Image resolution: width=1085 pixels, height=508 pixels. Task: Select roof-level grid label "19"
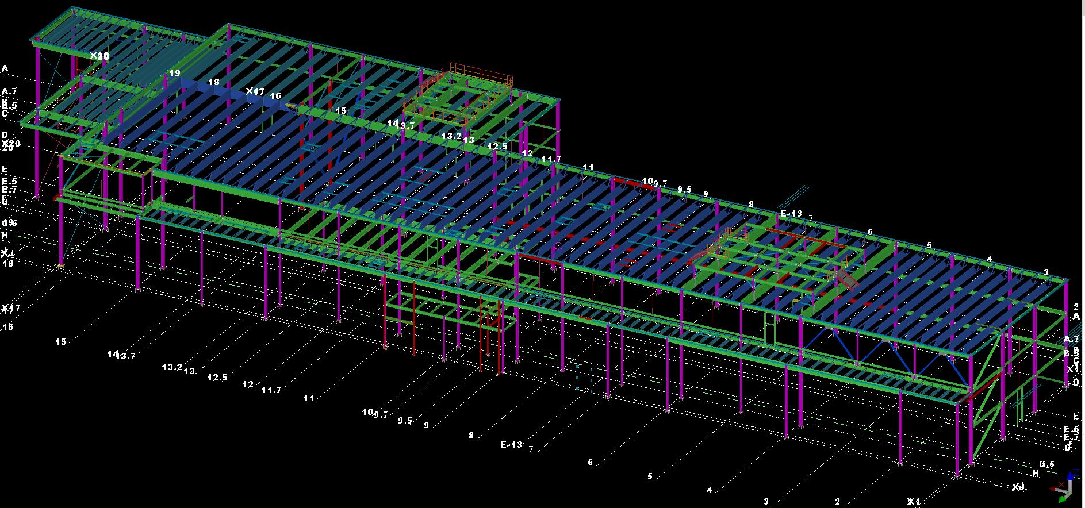tap(175, 73)
